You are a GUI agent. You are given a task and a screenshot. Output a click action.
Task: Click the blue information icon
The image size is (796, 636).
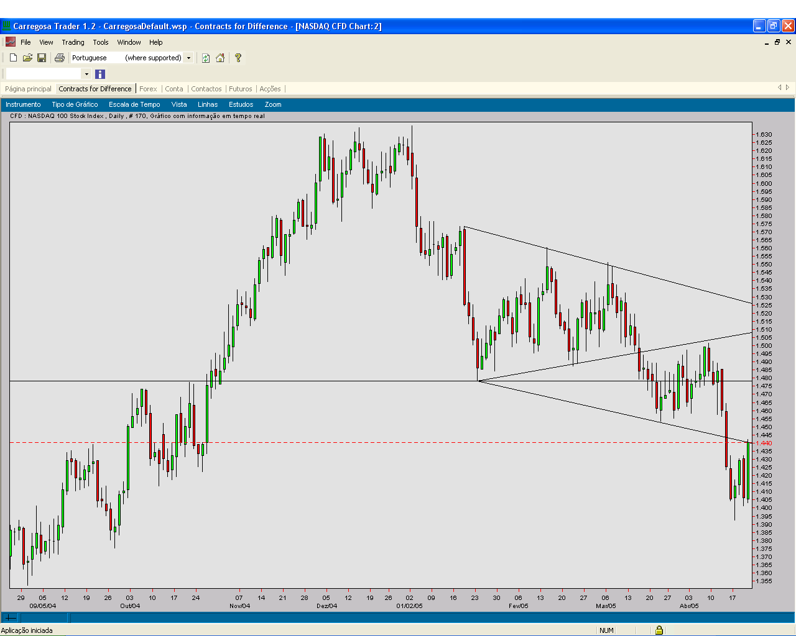point(100,74)
